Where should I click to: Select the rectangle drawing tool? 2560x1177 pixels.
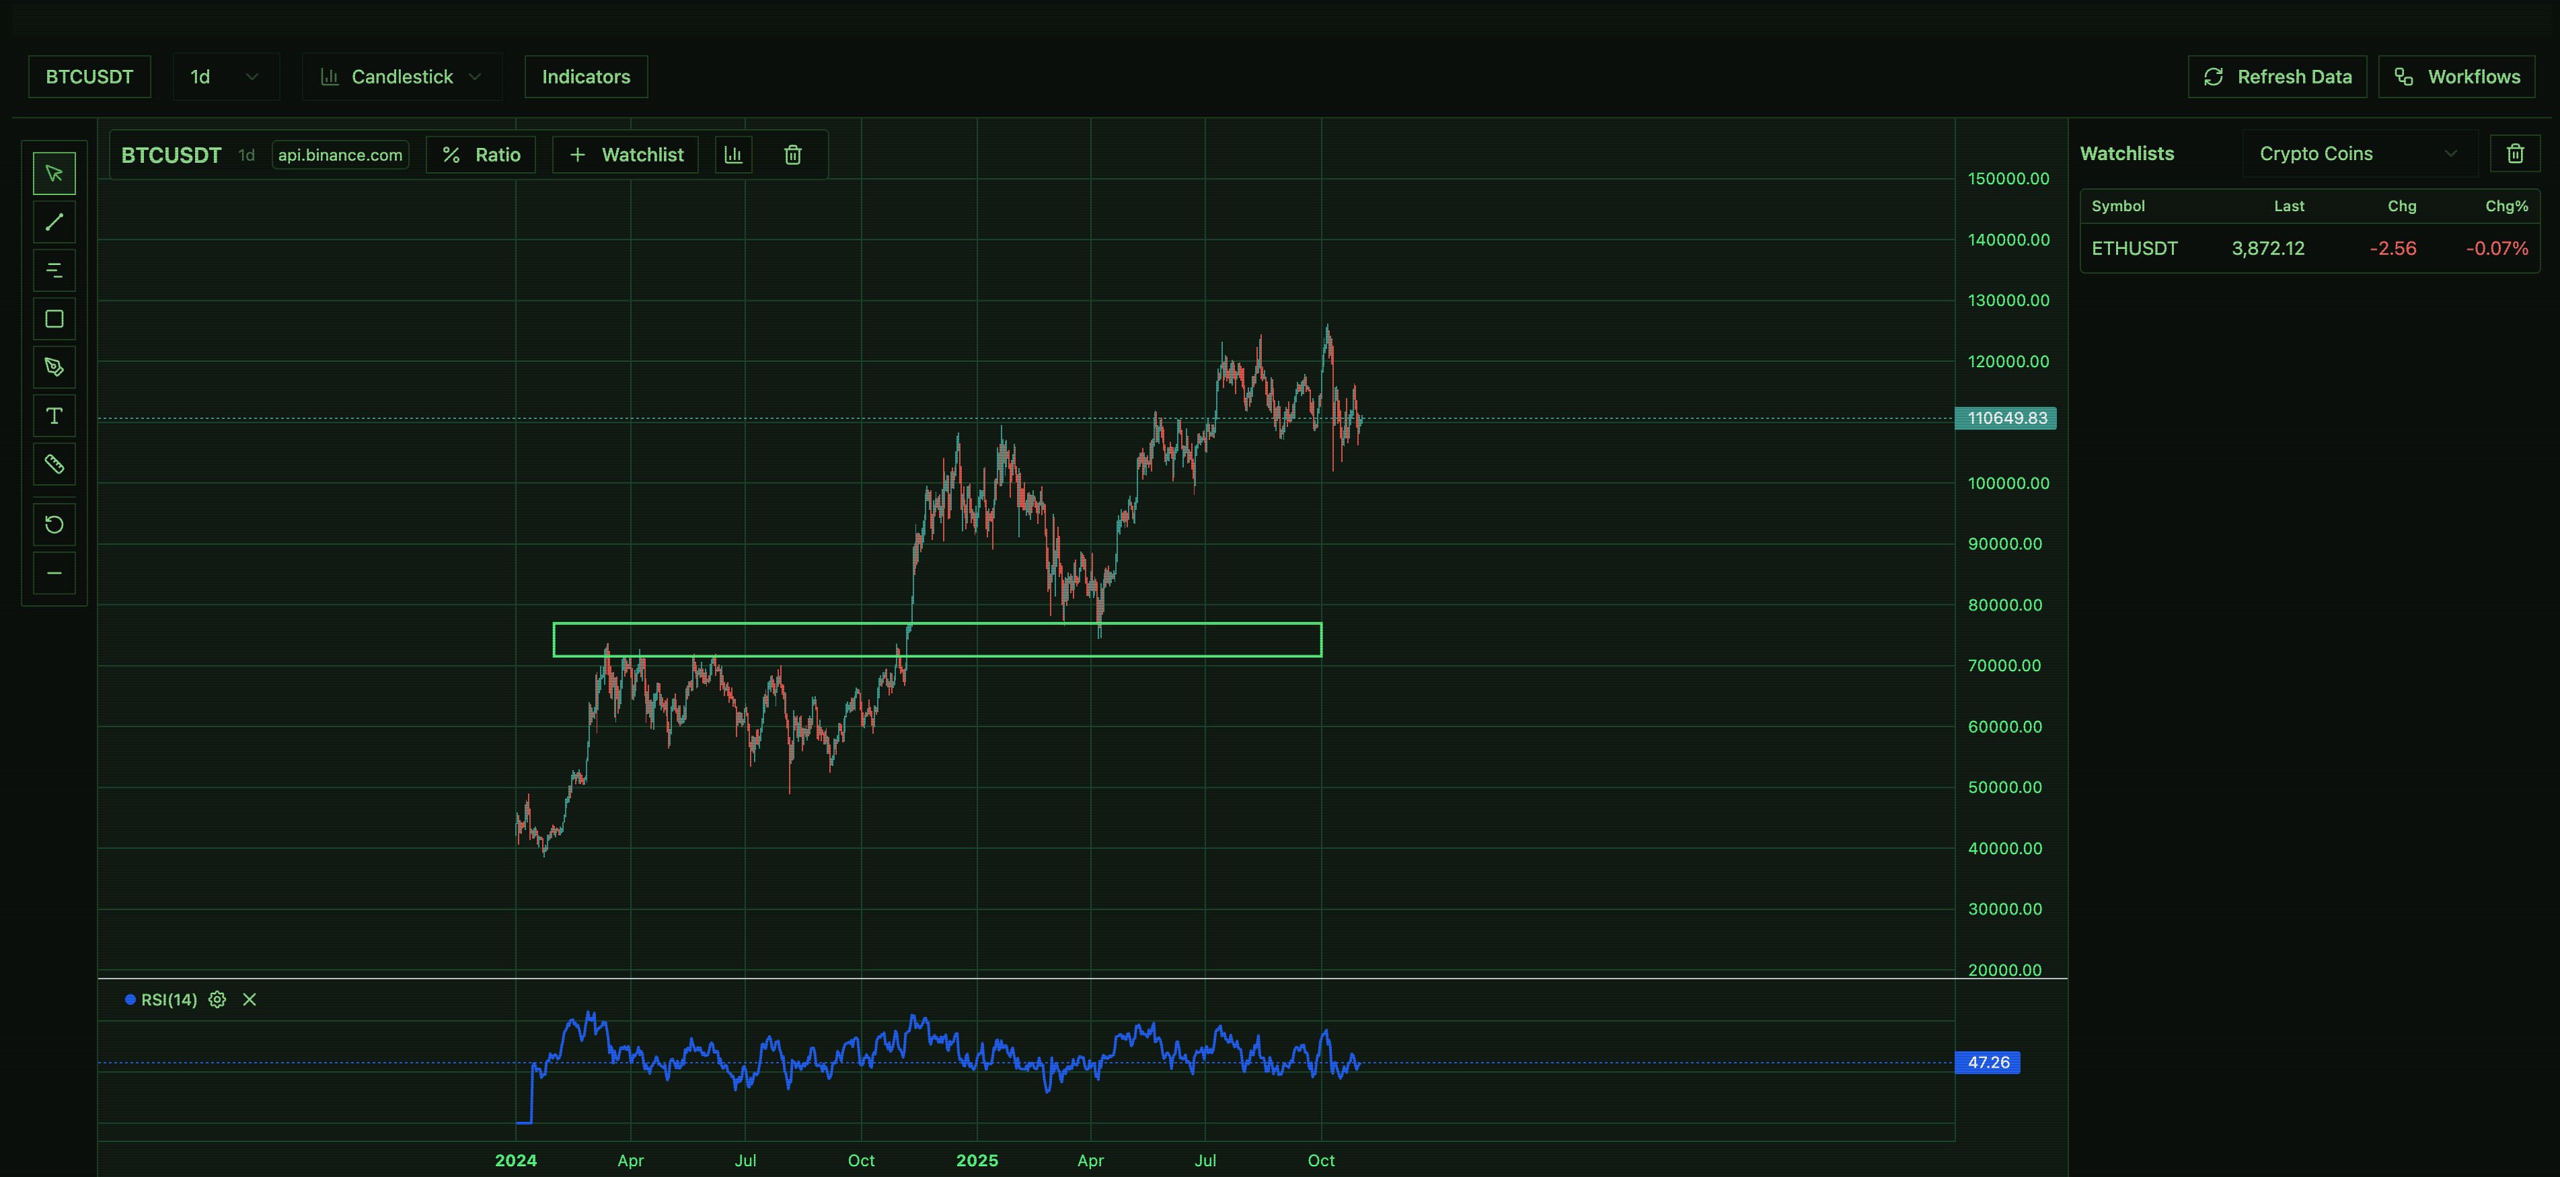pyautogui.click(x=54, y=319)
